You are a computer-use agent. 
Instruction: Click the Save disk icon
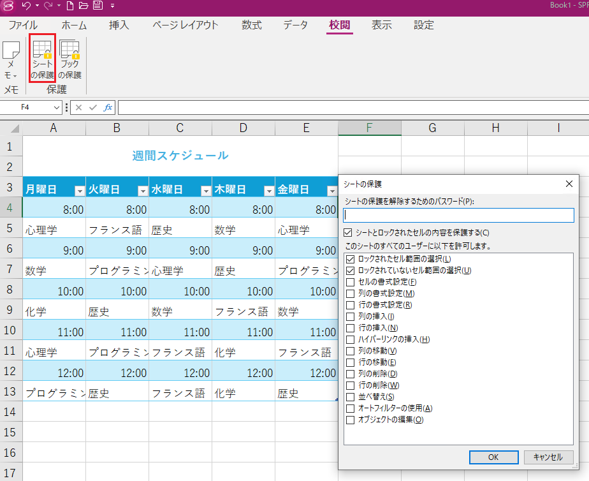(x=98, y=6)
